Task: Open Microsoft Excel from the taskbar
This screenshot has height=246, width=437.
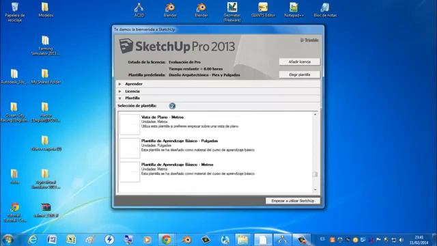Action: (71, 240)
